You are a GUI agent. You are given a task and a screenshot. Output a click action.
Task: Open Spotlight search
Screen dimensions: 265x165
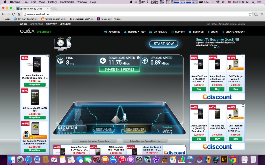(253, 2)
